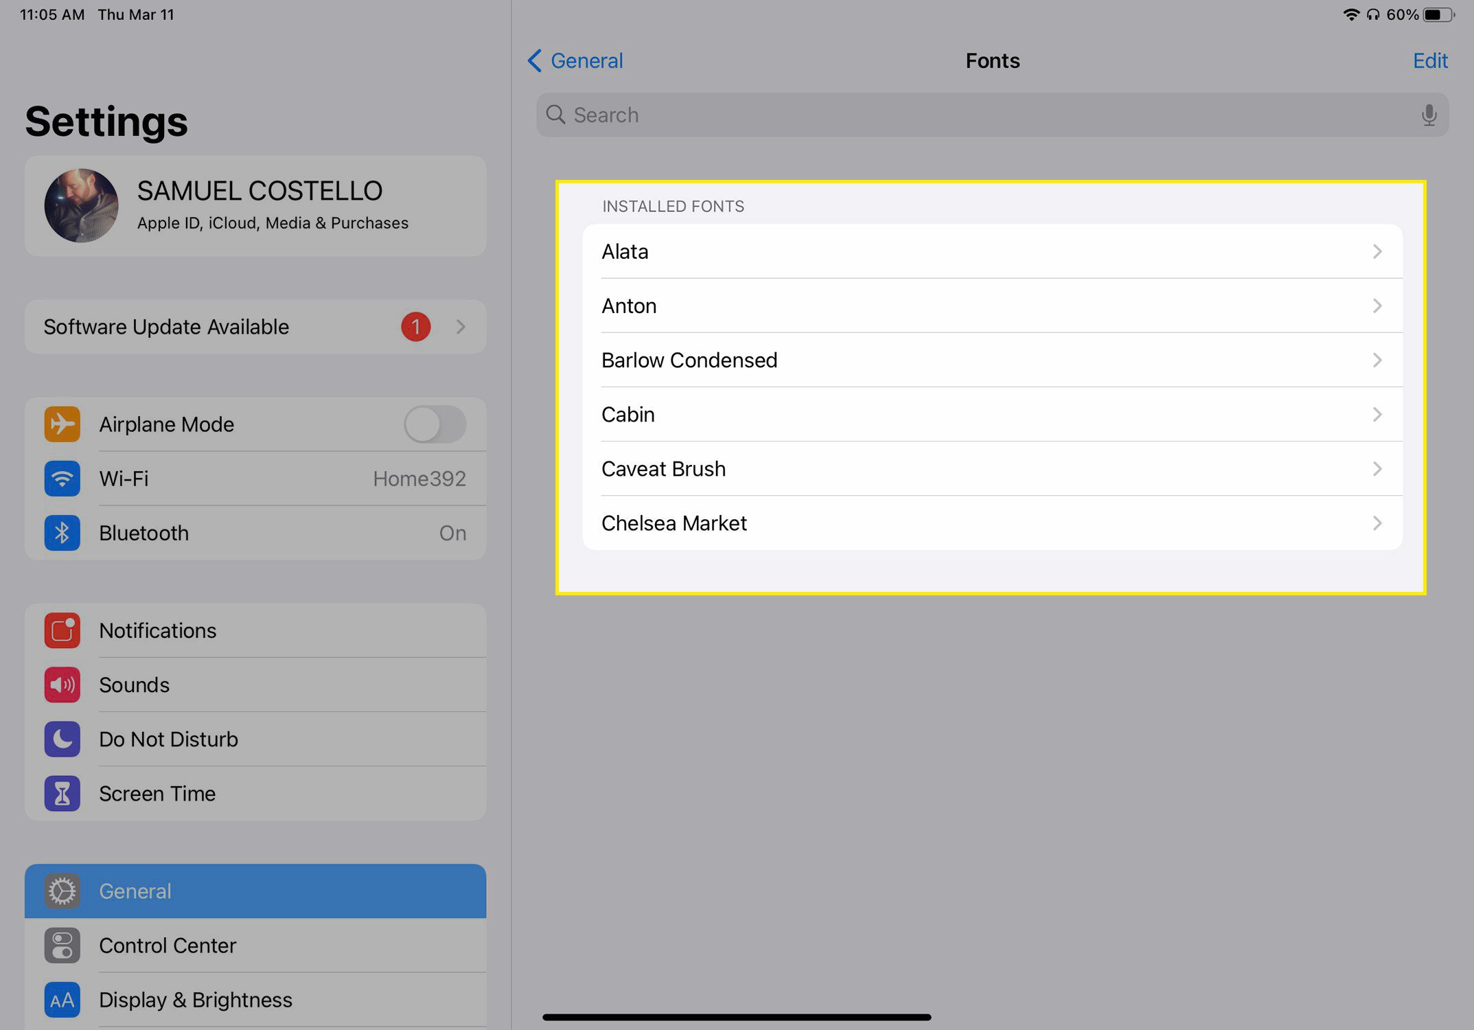Toggle the Airplane Mode switch

436,424
